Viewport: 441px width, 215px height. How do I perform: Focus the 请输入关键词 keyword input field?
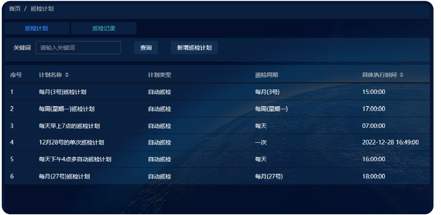[78, 48]
